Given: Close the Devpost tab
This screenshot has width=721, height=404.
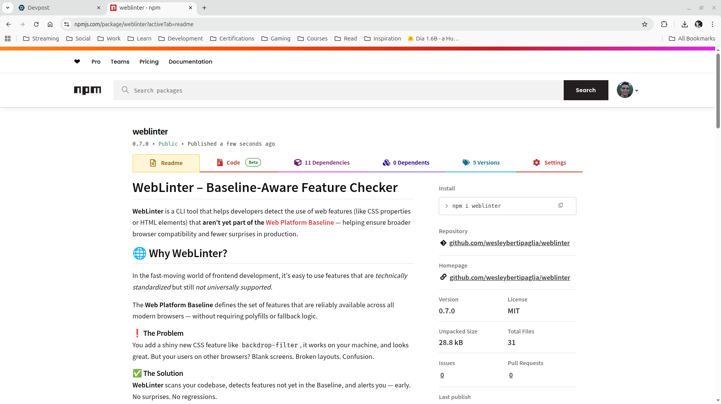Looking at the screenshot, I should (x=99, y=8).
